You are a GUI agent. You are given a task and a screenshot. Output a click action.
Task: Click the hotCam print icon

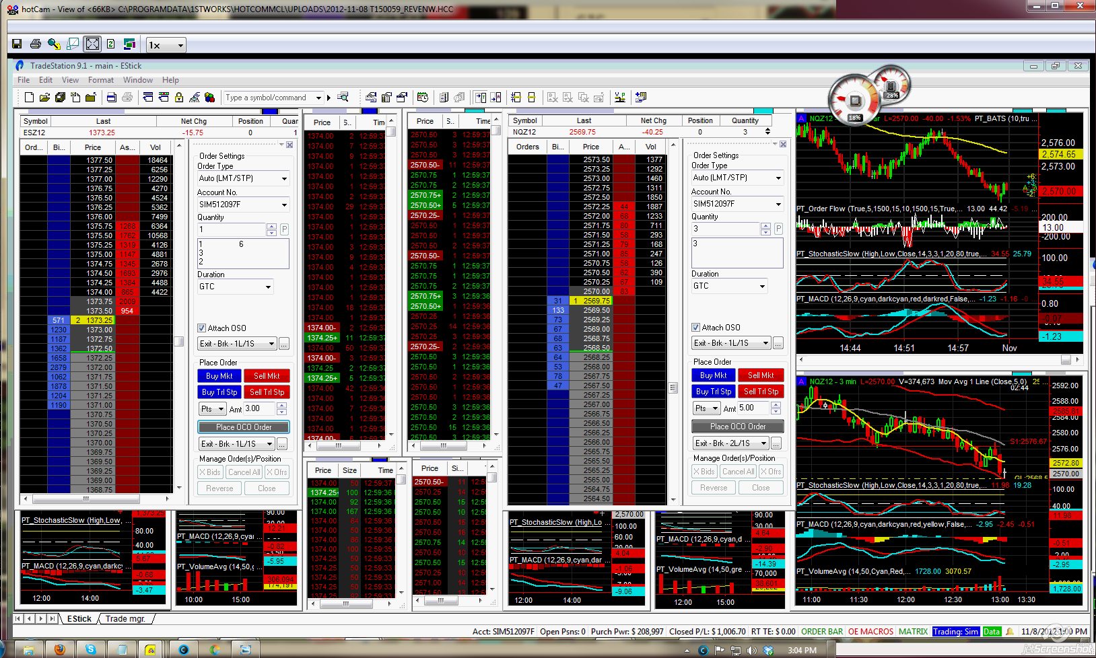(36, 44)
